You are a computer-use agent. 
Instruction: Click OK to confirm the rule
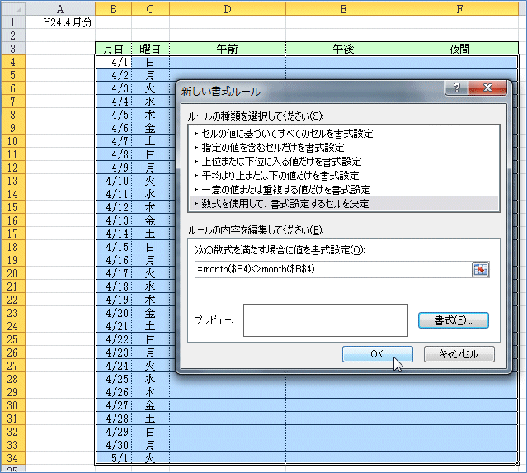378,354
